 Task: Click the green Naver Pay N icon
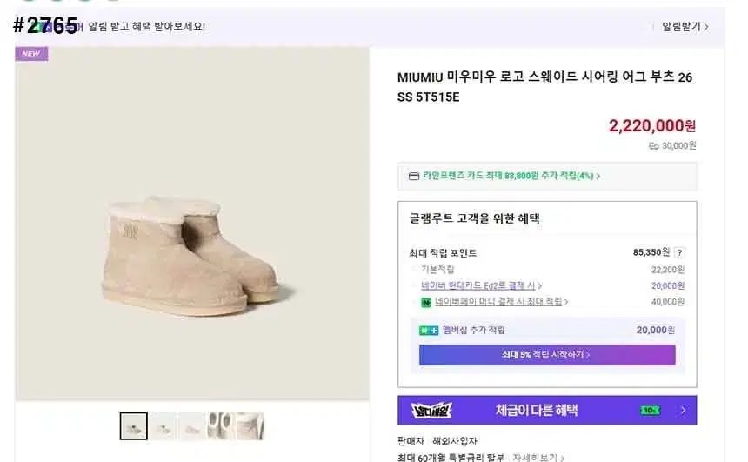(426, 303)
